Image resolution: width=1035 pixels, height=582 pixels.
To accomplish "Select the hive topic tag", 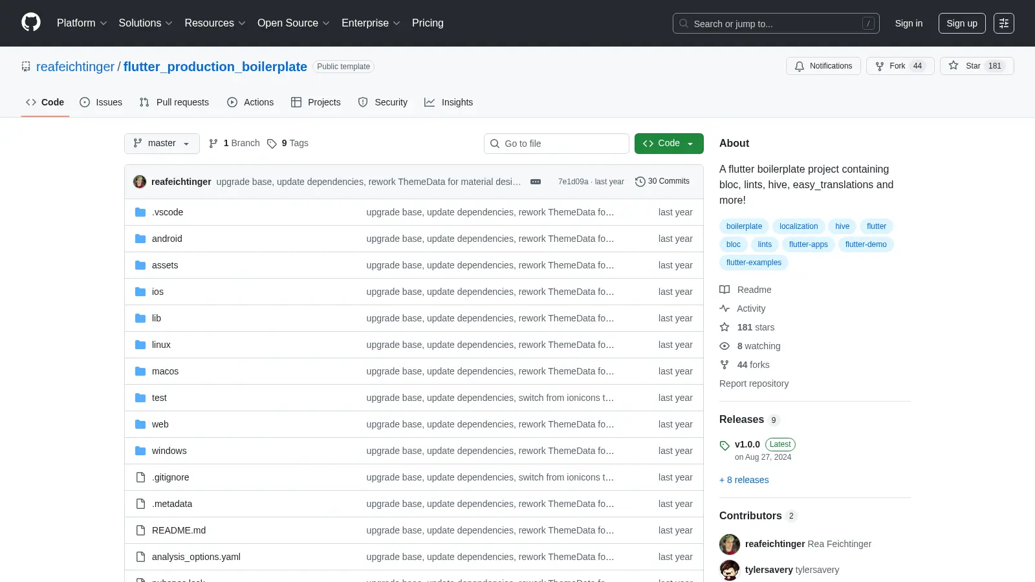I will [842, 226].
